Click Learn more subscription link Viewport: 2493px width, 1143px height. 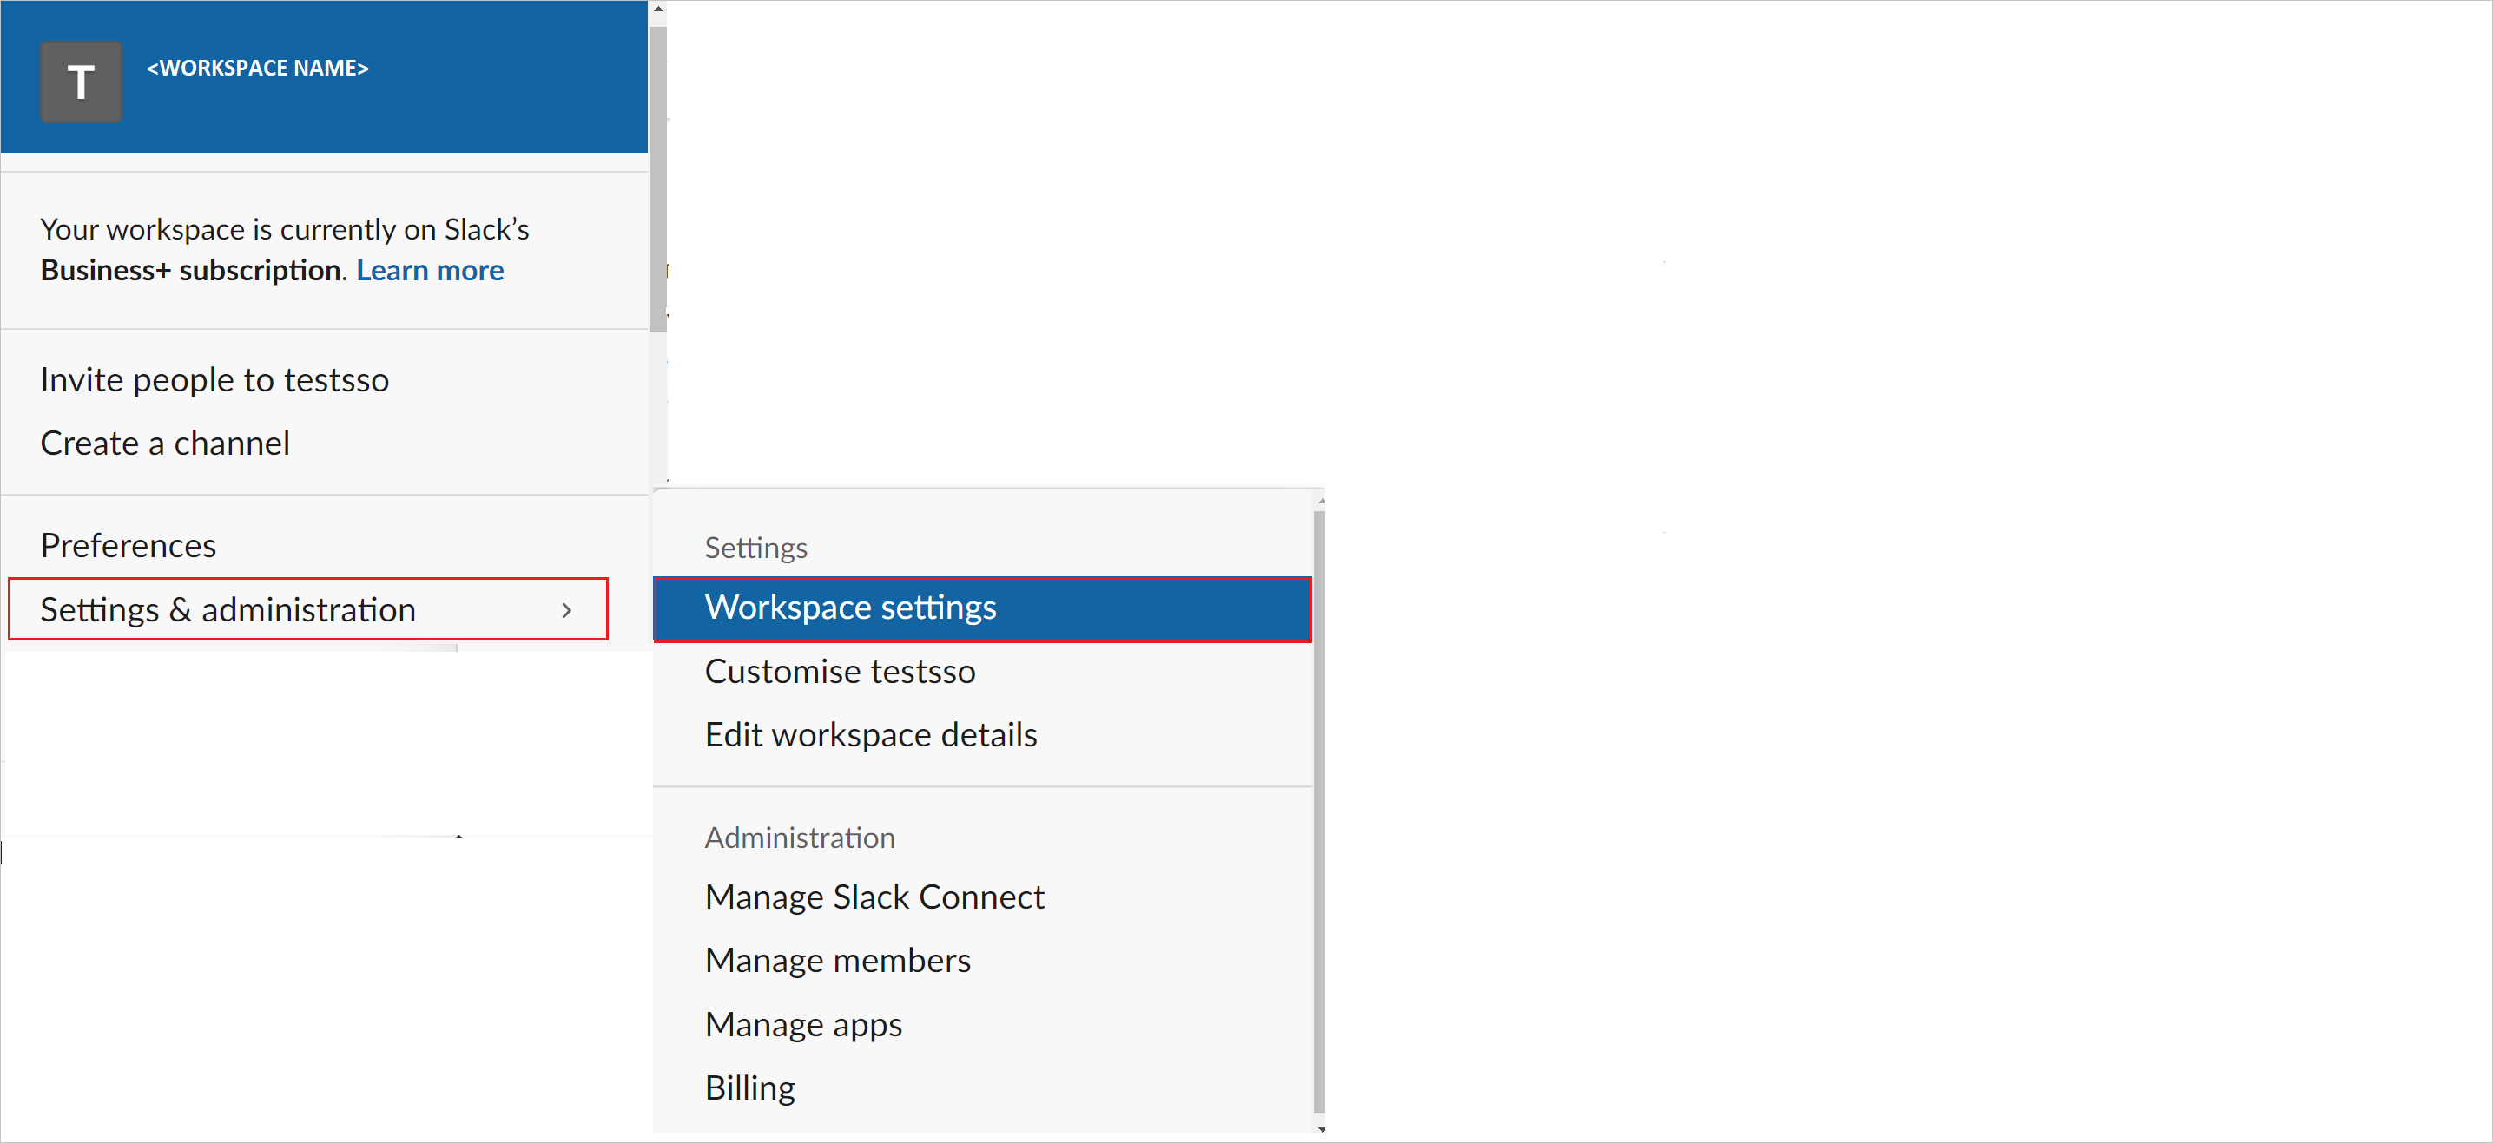coord(432,270)
